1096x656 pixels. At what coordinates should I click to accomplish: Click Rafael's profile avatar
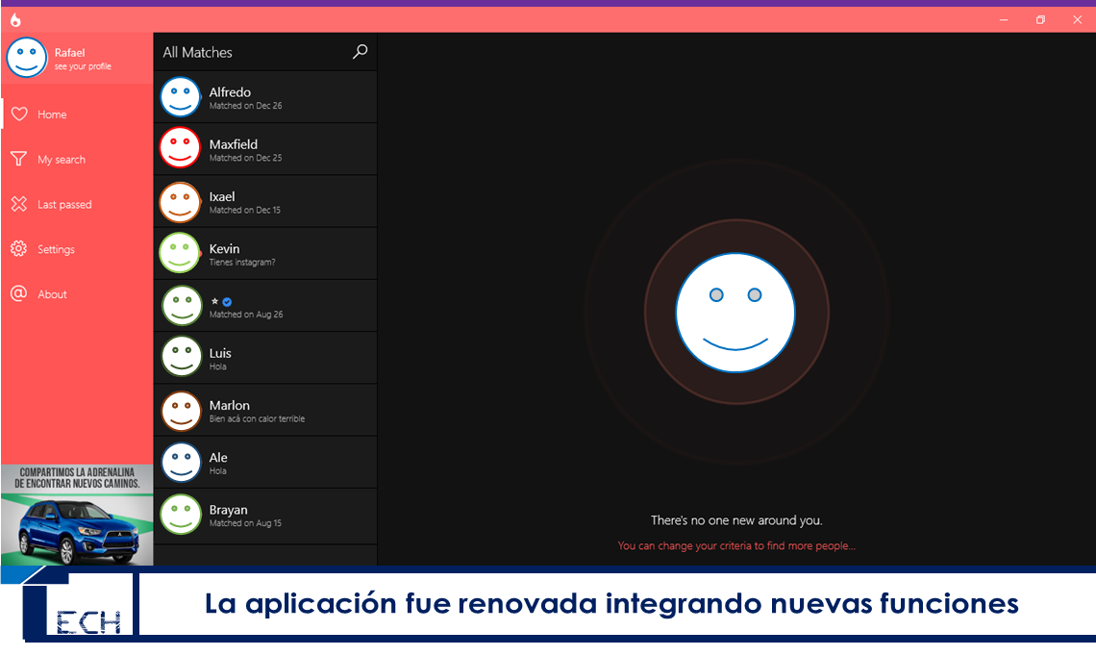coord(26,58)
